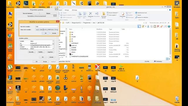Expand address bar history dropdown arrow

tap(144, 23)
